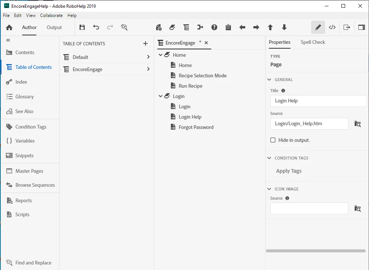Go to the Home starter screen icon

coord(9,27)
